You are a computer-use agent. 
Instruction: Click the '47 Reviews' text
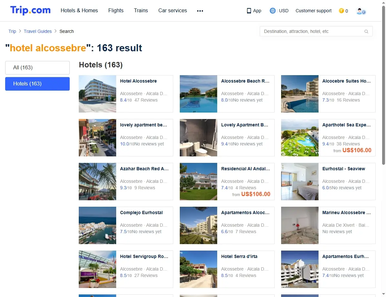coord(146,100)
